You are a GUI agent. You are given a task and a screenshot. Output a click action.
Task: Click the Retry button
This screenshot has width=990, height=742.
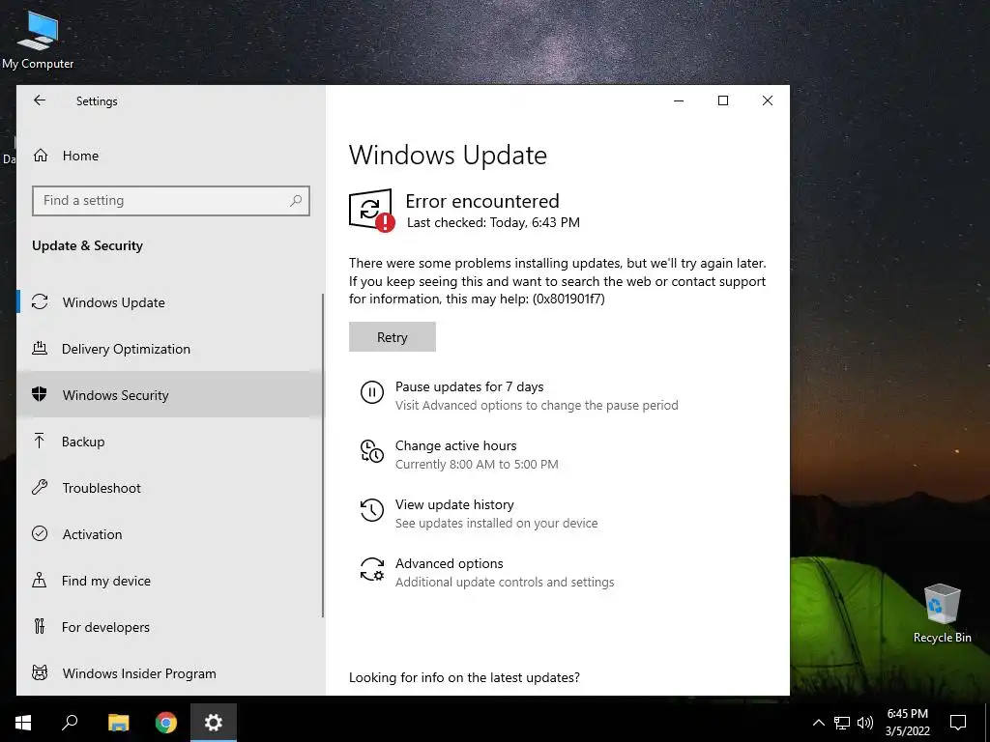click(x=393, y=337)
